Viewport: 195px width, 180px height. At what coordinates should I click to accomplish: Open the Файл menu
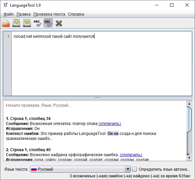8,14
